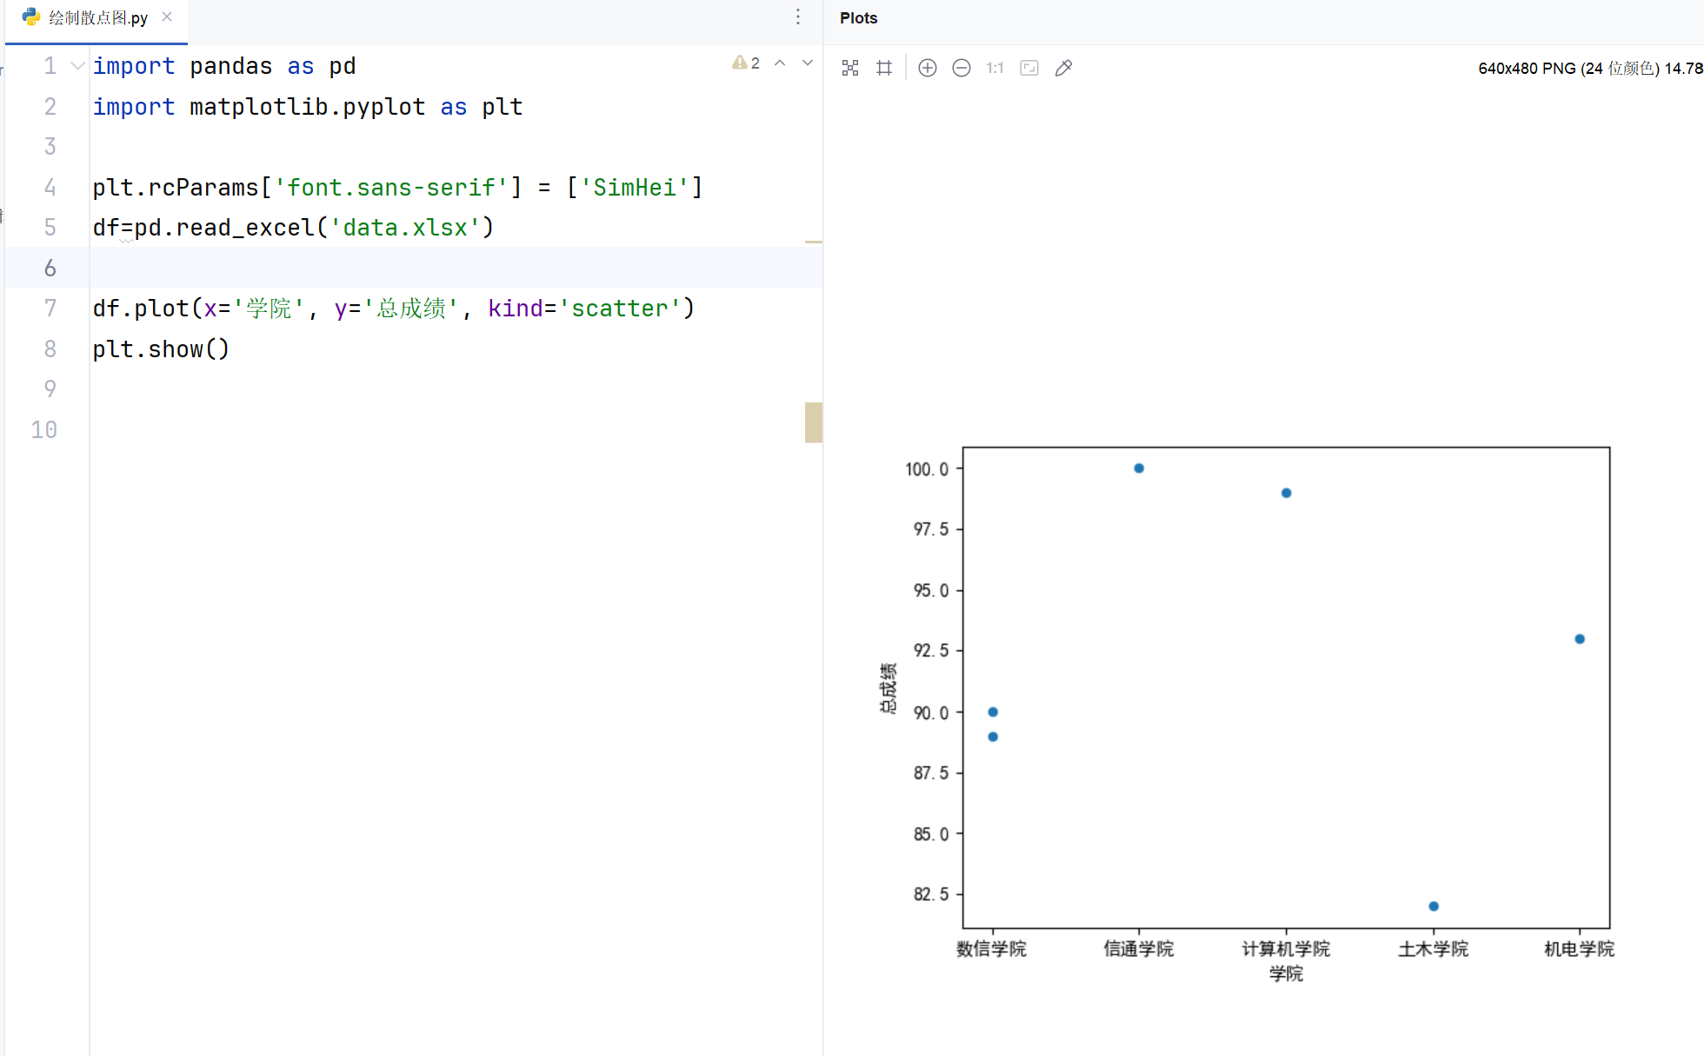Jump to next highlighted problem arrow
The height and width of the screenshot is (1056, 1704).
click(x=808, y=63)
